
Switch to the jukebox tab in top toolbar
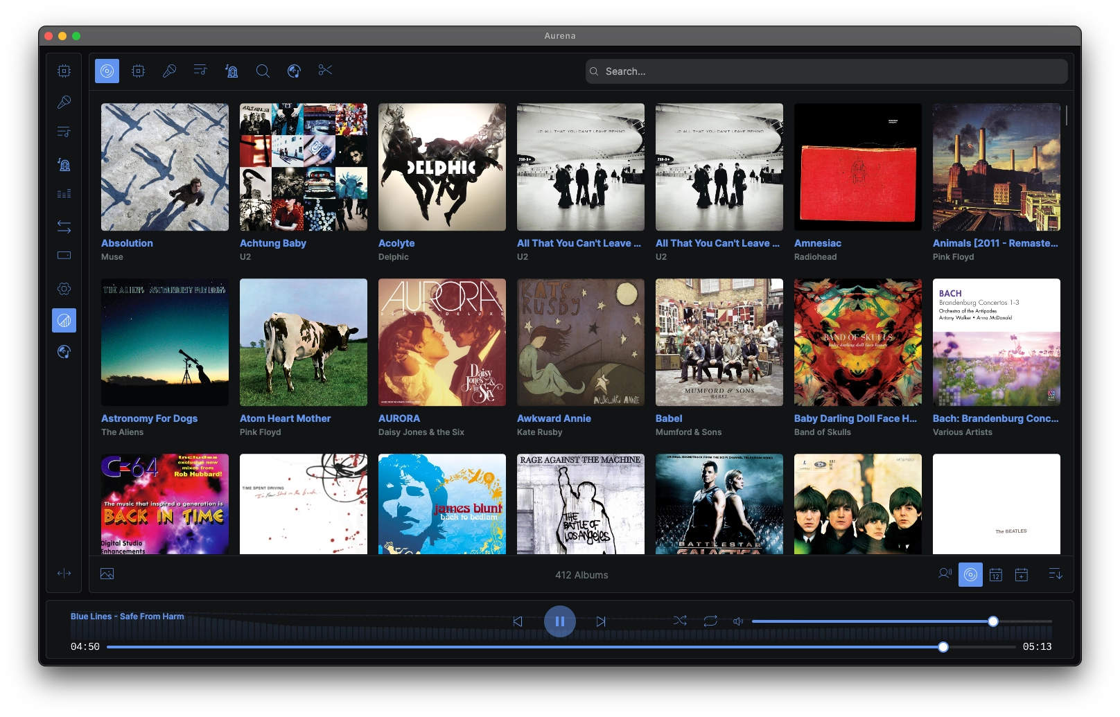pos(231,71)
